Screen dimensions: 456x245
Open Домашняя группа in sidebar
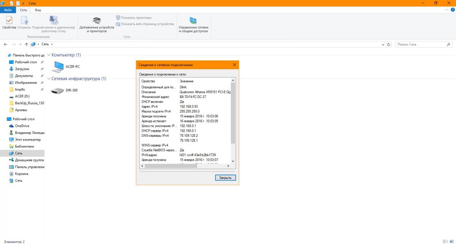(27, 160)
